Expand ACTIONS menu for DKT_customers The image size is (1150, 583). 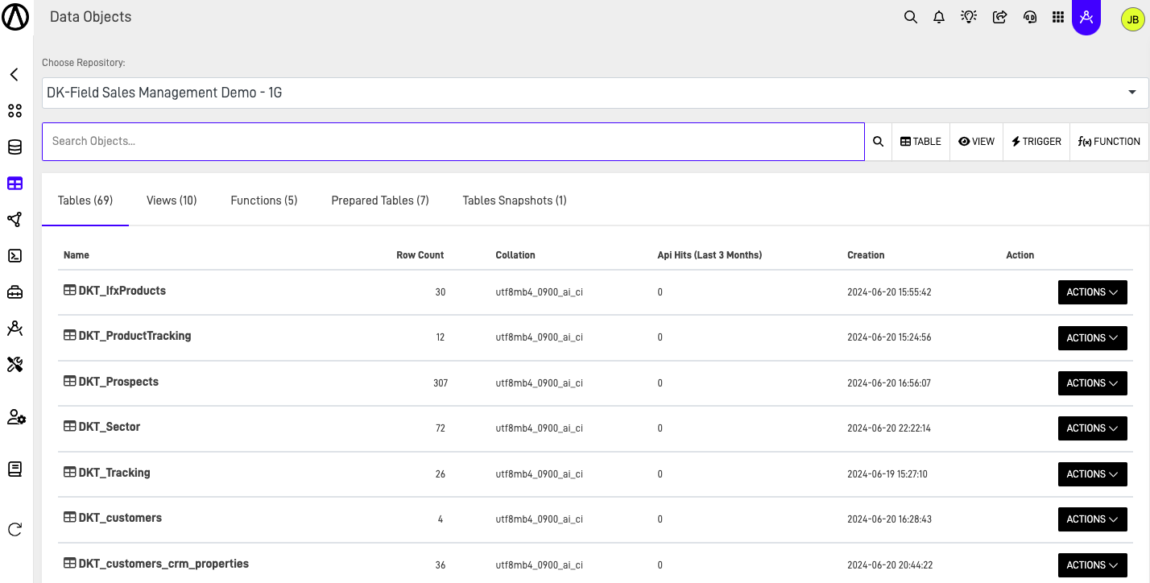click(x=1092, y=519)
